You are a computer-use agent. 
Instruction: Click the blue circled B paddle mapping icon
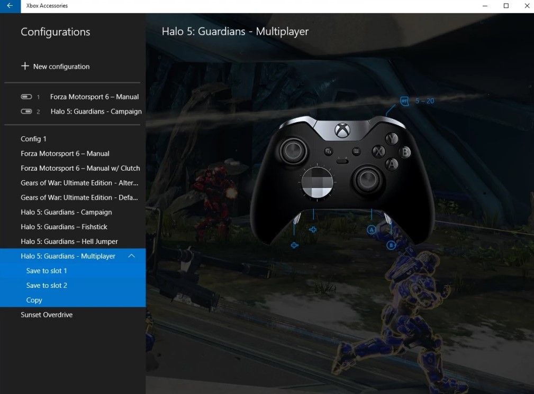391,245
